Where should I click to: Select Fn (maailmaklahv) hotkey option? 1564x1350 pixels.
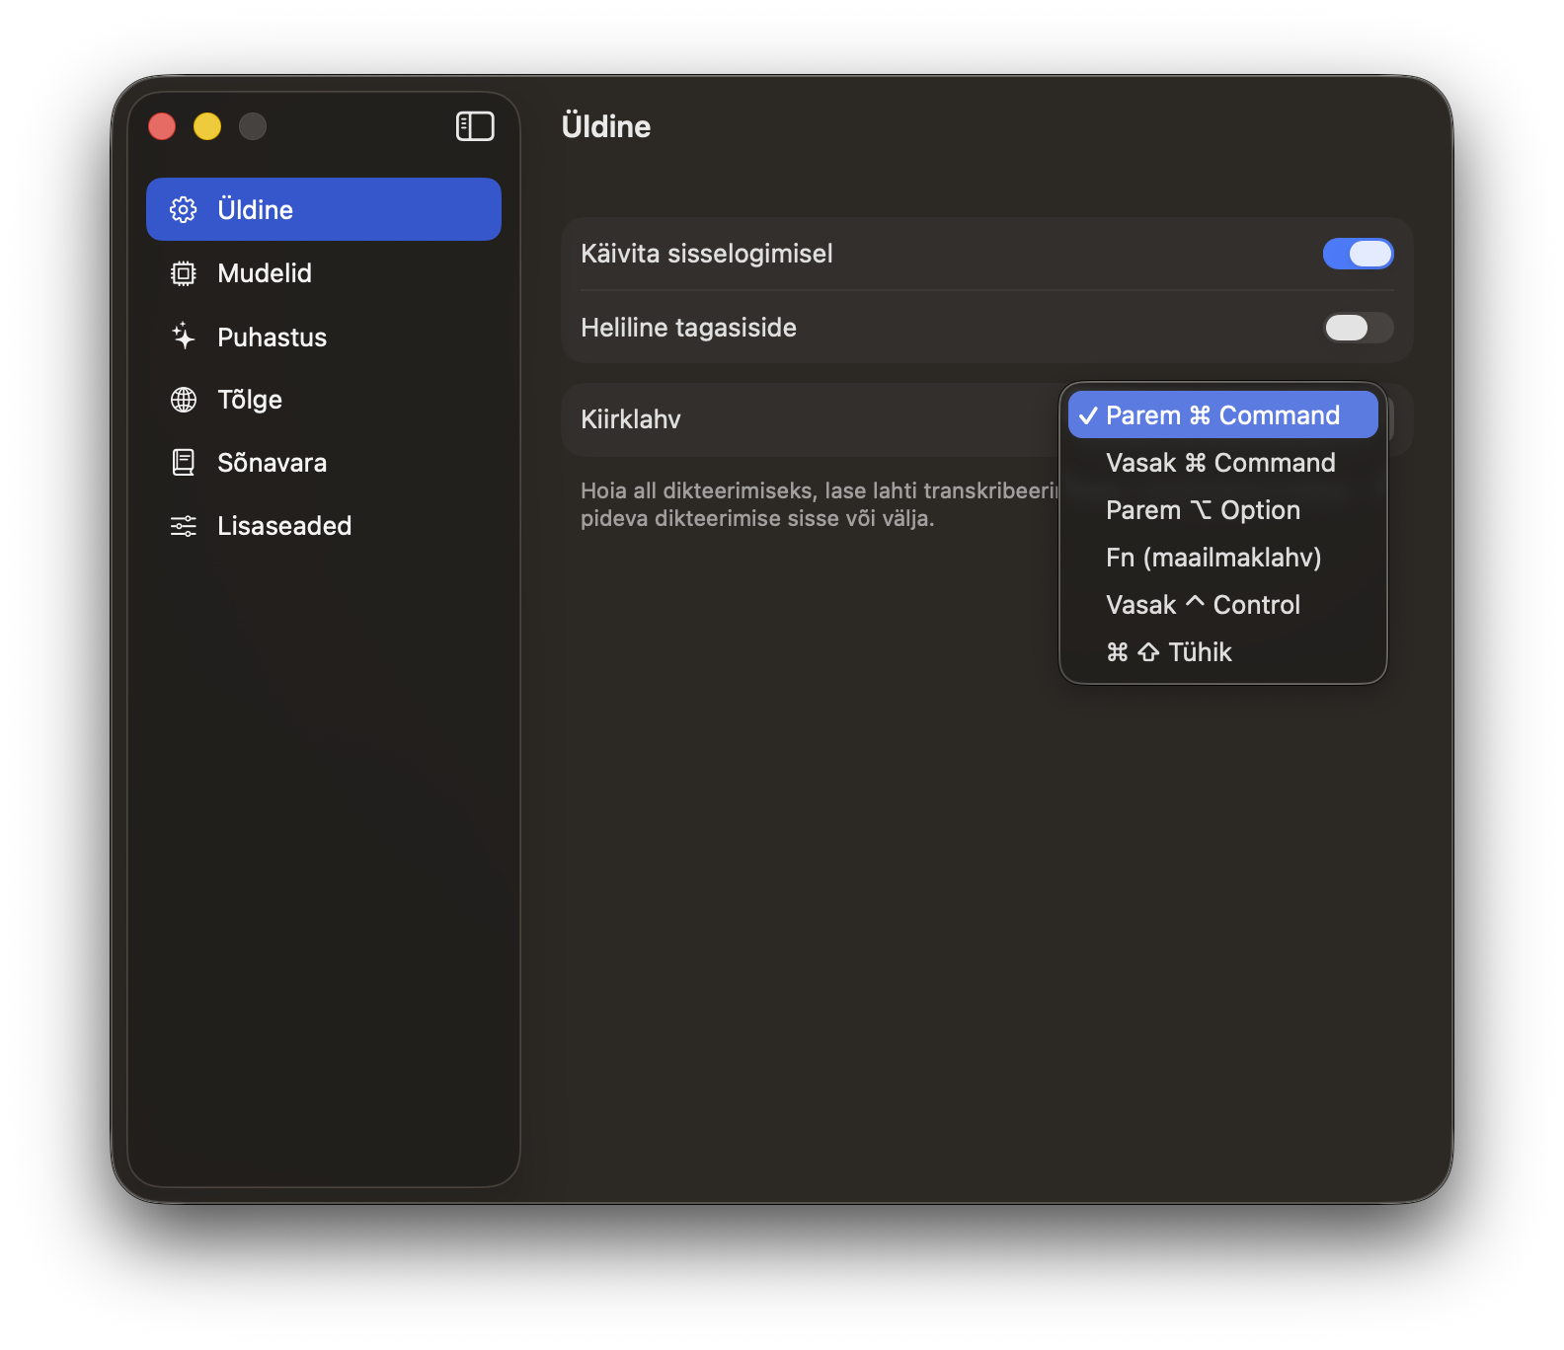1213,558
